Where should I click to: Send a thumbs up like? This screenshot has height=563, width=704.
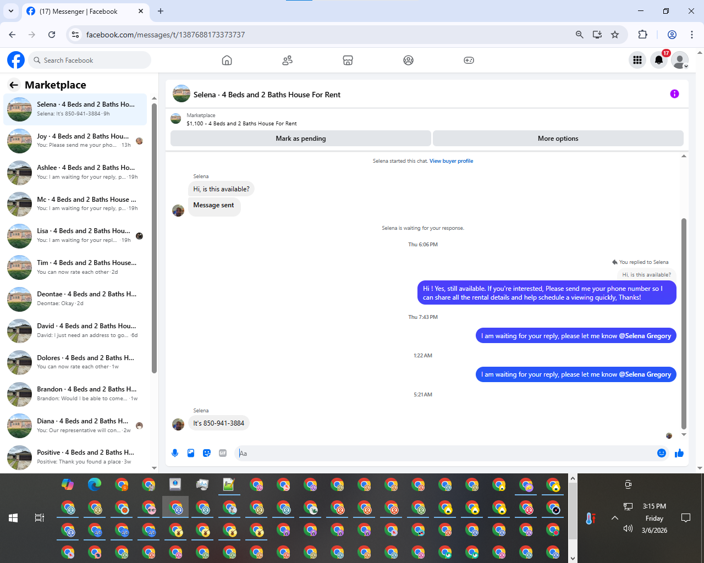679,453
